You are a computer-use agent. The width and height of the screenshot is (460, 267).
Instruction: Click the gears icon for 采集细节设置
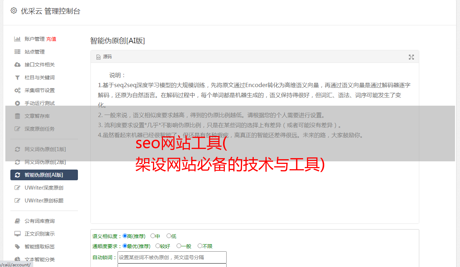tap(17, 90)
